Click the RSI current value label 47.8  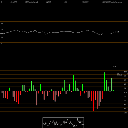pyautogui.click(x=117, y=32)
